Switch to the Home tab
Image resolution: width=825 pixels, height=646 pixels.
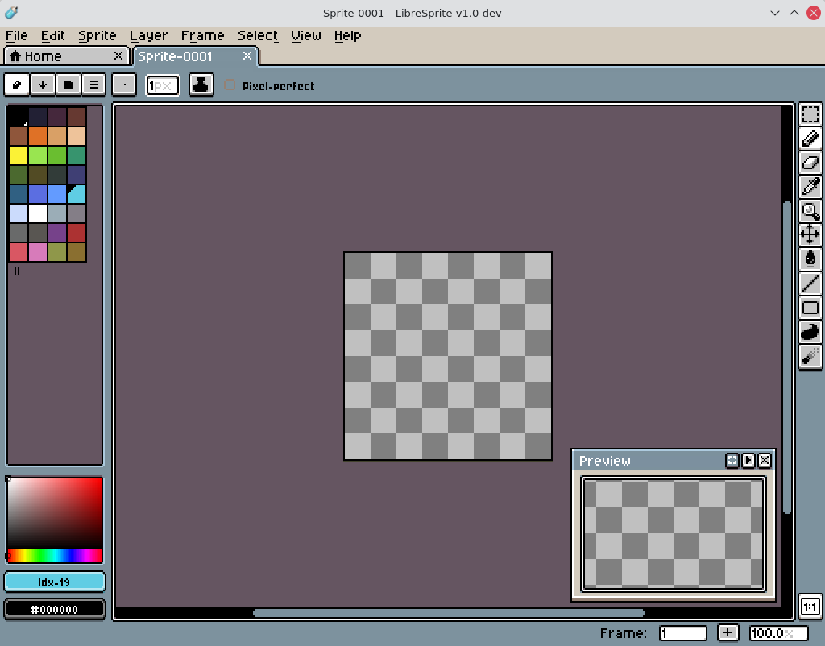(x=43, y=56)
